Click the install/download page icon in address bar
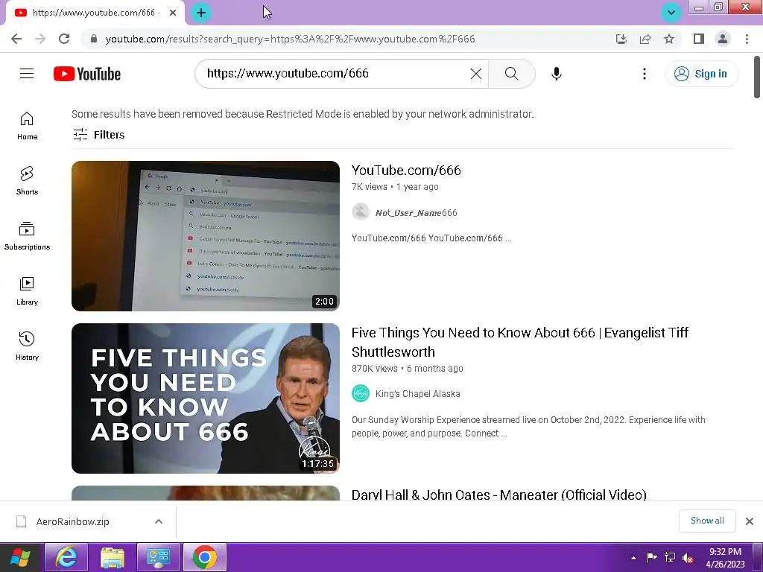The height and width of the screenshot is (572, 763). tap(621, 39)
